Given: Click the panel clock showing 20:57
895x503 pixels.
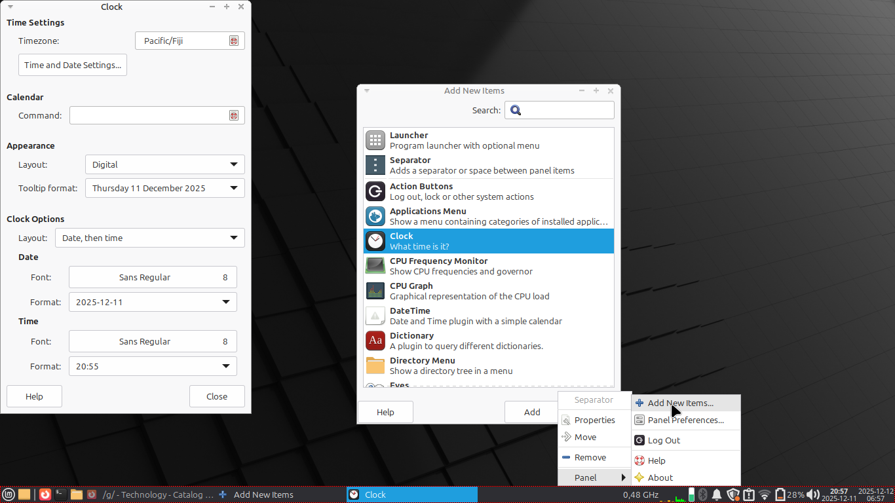Looking at the screenshot, I should tap(839, 494).
